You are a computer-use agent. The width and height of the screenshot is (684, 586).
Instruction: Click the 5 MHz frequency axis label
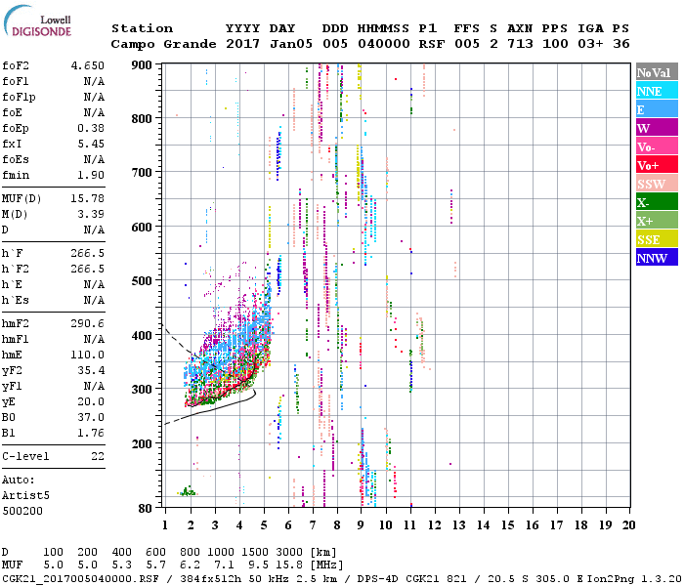coord(264,525)
